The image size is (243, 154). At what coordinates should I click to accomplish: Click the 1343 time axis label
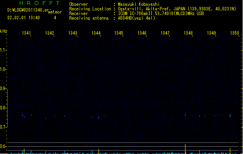coord(73,33)
